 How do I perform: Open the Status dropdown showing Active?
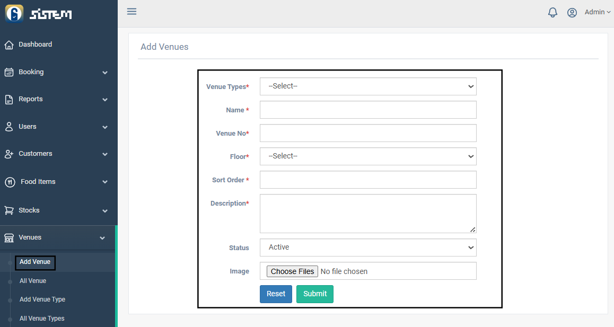pos(368,248)
